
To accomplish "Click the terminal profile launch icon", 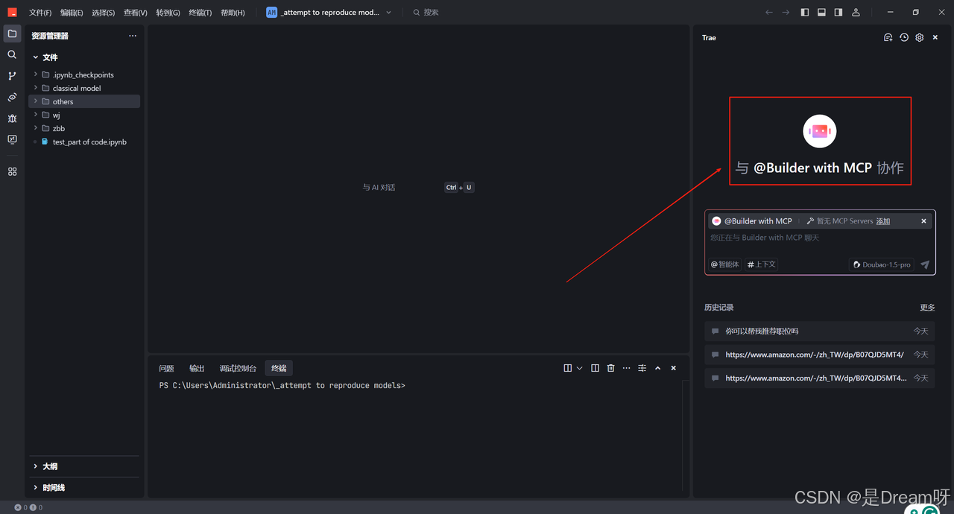I will (568, 368).
